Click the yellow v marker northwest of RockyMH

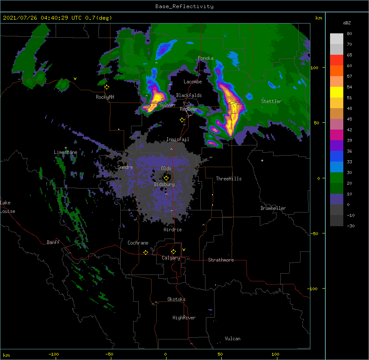pyautogui.click(x=75, y=79)
